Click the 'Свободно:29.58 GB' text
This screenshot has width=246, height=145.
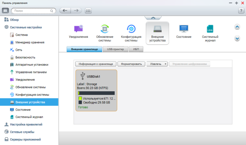coord(97,102)
